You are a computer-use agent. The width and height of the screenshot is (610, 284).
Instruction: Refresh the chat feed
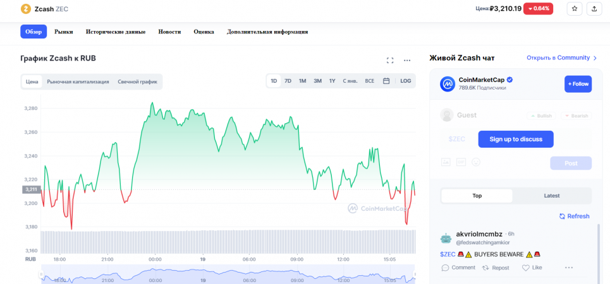[x=574, y=216]
